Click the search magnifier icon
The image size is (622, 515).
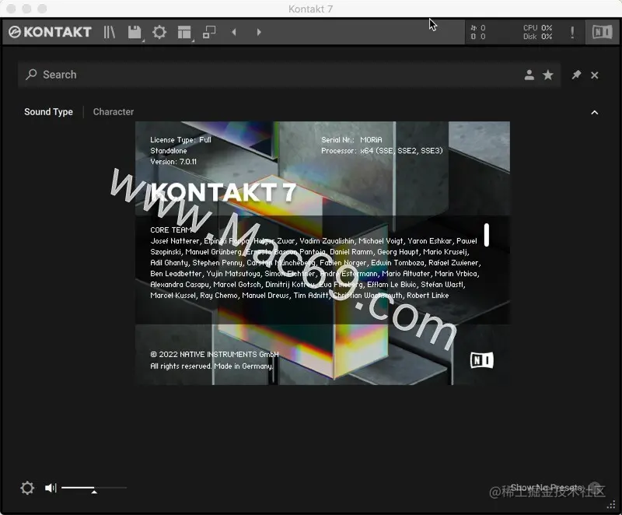point(31,74)
